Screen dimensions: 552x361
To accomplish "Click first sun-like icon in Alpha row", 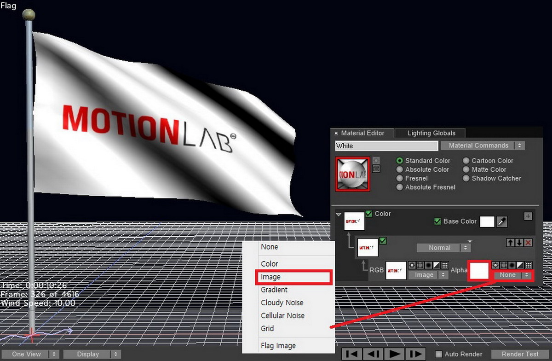I will (495, 265).
